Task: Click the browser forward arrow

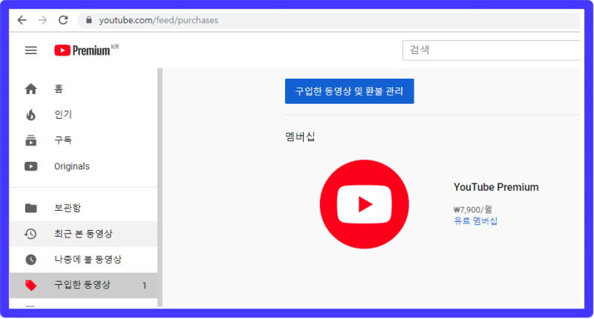Action: tap(43, 20)
